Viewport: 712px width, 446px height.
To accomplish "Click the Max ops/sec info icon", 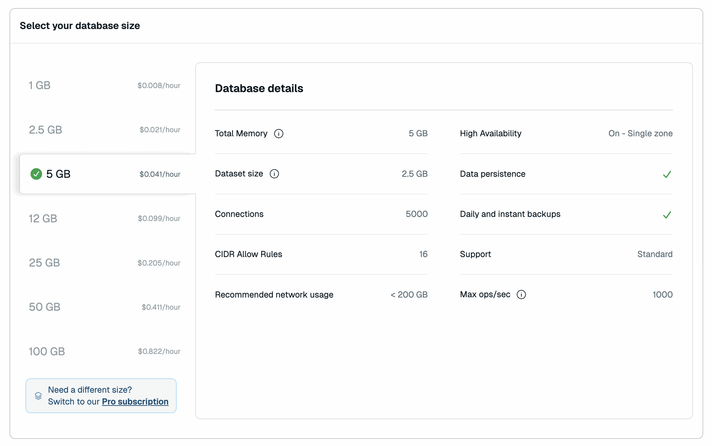I will pos(521,295).
